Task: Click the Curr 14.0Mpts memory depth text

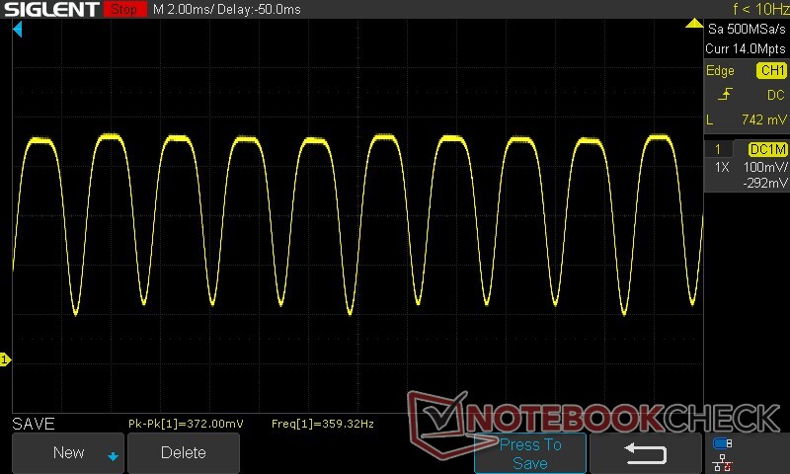Action: [x=746, y=48]
